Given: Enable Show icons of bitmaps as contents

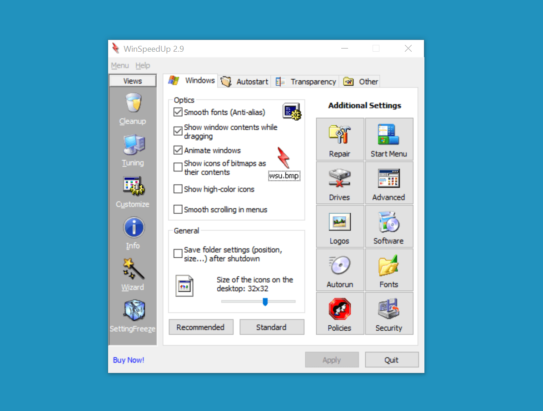Looking at the screenshot, I should click(x=178, y=167).
